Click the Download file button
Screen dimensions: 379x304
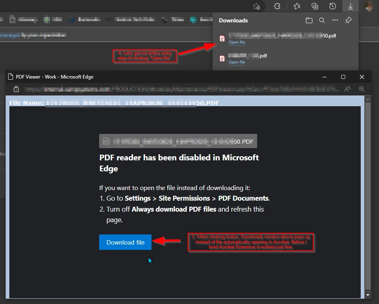coord(125,242)
